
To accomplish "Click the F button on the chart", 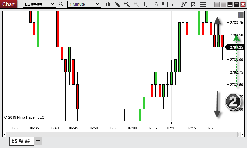I will pos(241,15).
